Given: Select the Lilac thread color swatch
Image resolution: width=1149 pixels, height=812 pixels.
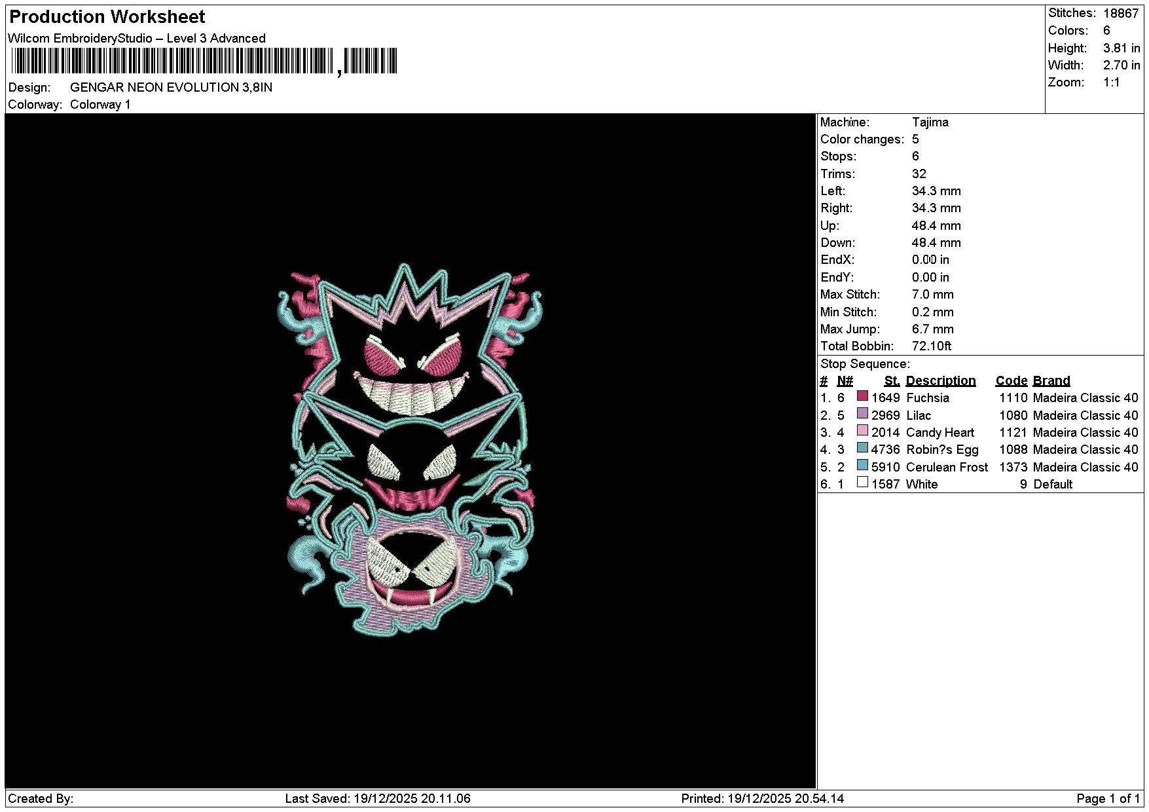Looking at the screenshot, I should 862,414.
